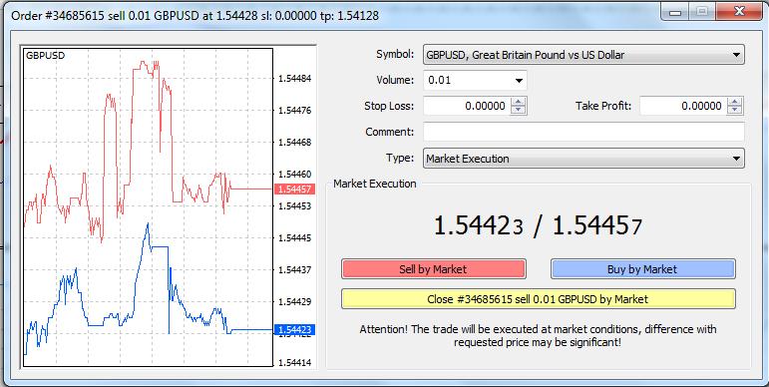
Task: Decrease the Take Profit value with down arrow
Action: tap(735, 110)
